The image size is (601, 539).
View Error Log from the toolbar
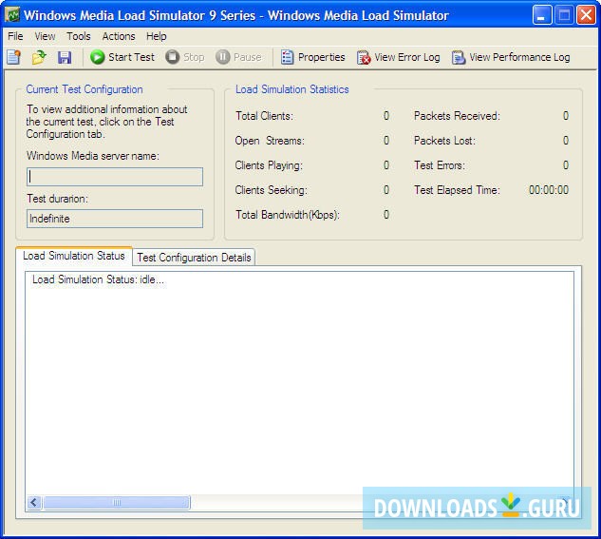[x=398, y=57]
